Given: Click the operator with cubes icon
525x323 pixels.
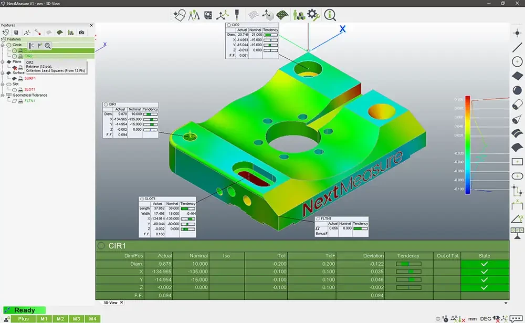Looking at the screenshot, I should [x=299, y=15].
